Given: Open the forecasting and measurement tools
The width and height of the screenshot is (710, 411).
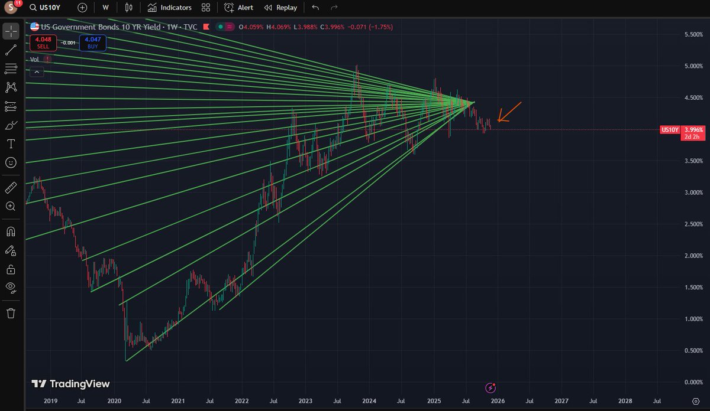Looking at the screenshot, I should click(x=11, y=106).
